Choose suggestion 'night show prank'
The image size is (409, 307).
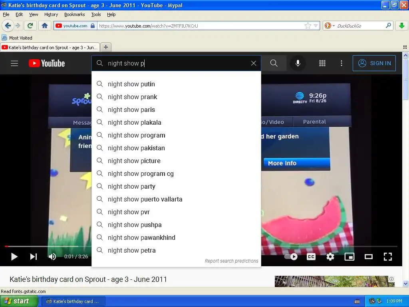point(176,97)
